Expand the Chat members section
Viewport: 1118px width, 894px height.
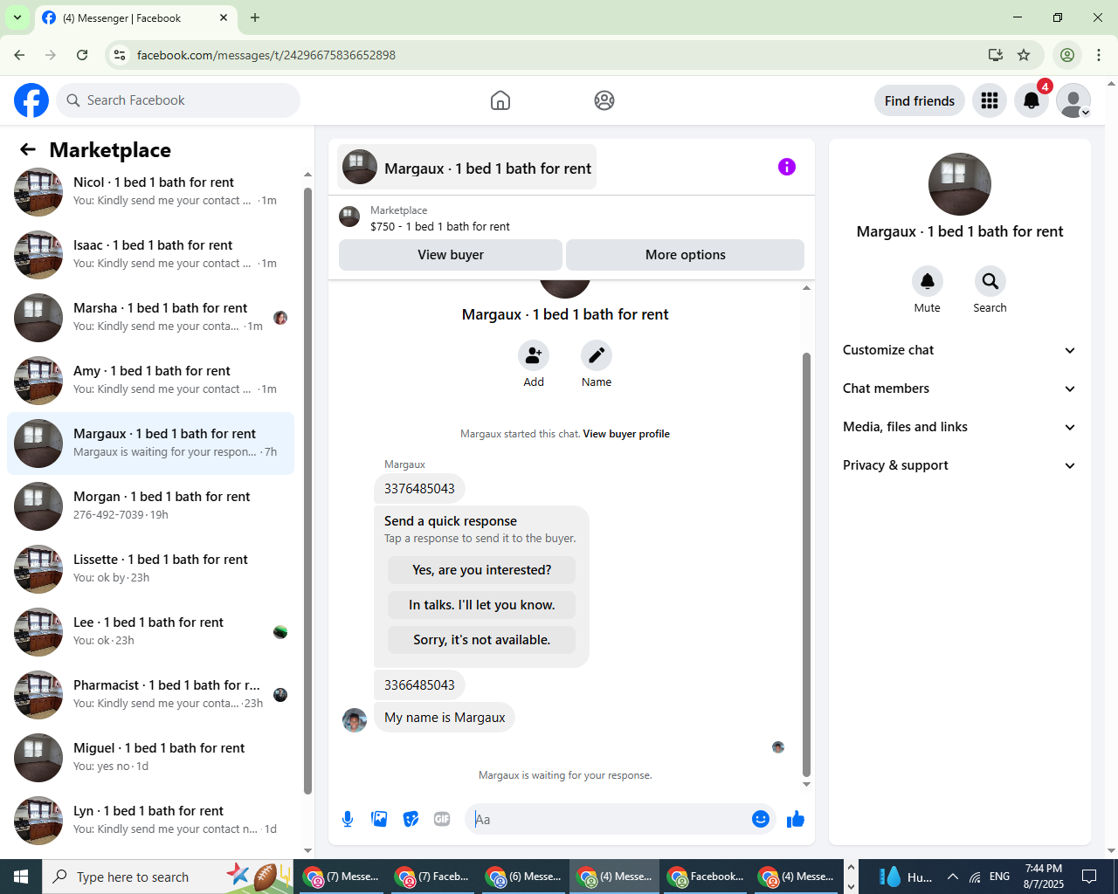click(959, 389)
